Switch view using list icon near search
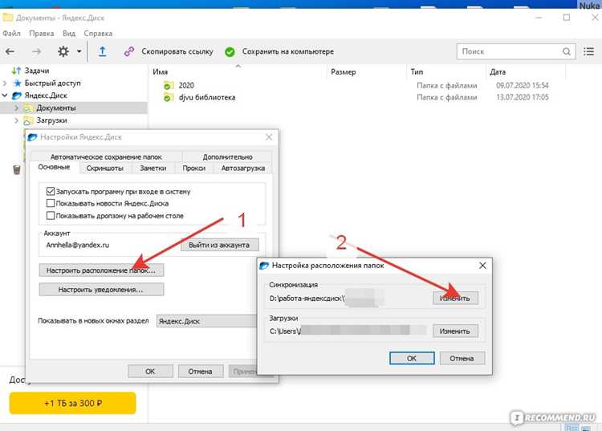The width and height of the screenshot is (602, 431). coord(589,51)
